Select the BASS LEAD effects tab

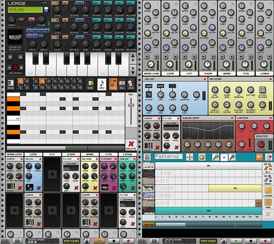[15, 154]
